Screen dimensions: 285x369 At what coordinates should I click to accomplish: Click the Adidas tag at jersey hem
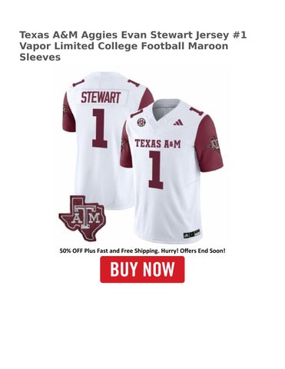[x=191, y=234]
